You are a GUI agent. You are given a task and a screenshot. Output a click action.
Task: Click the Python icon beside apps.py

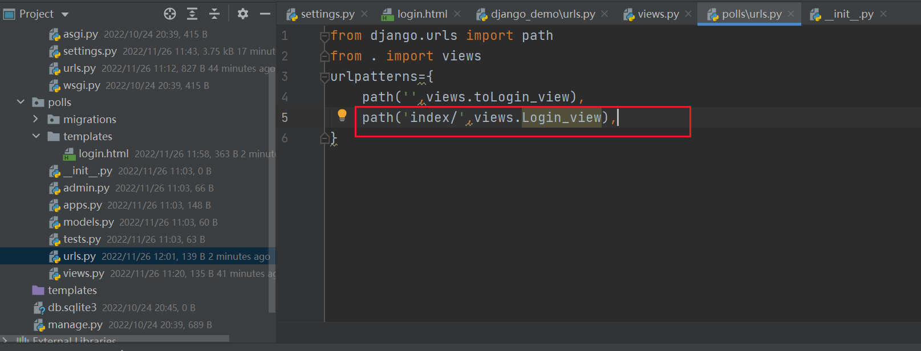55,206
